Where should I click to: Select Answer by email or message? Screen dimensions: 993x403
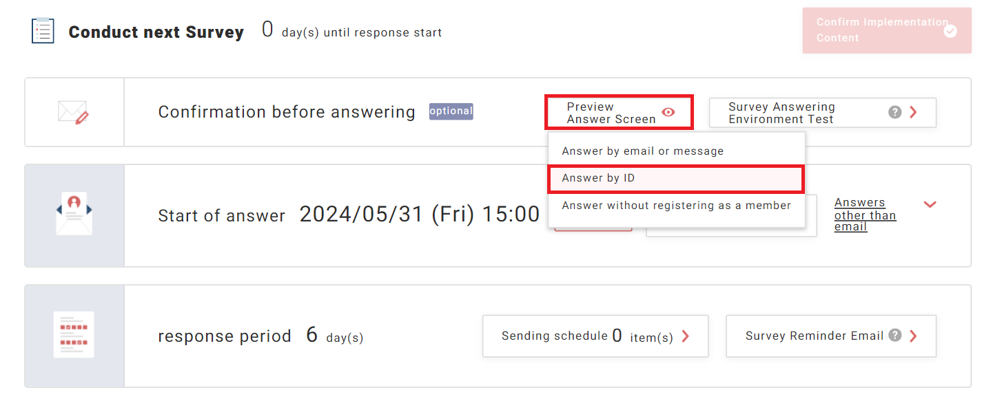(642, 151)
